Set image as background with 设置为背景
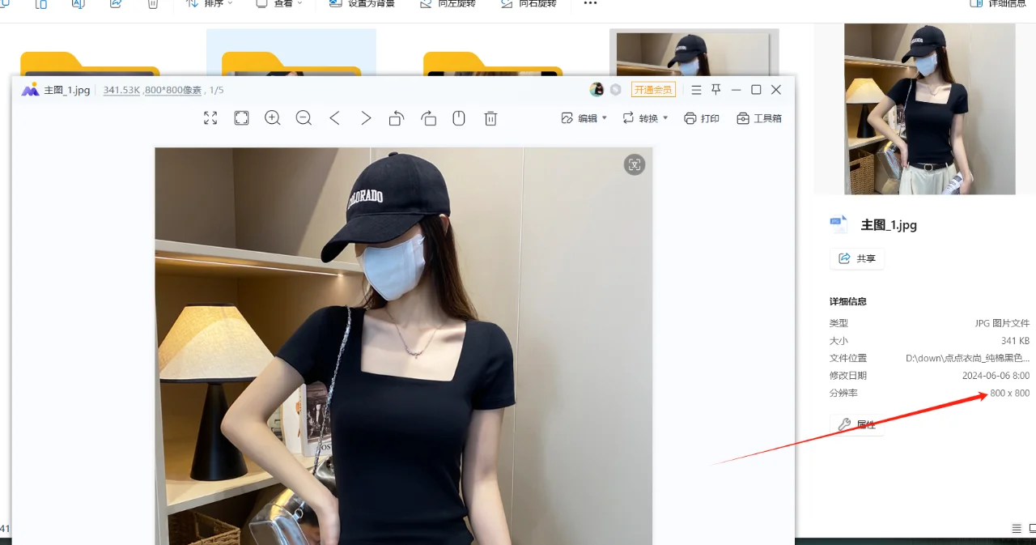Image resolution: width=1036 pixels, height=545 pixels. pos(361,4)
